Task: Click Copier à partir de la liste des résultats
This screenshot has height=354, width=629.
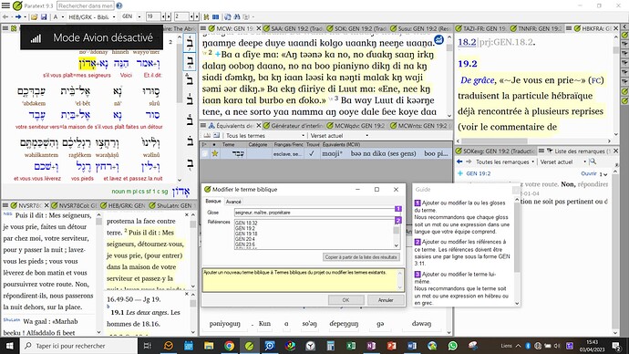Action: [x=361, y=257]
